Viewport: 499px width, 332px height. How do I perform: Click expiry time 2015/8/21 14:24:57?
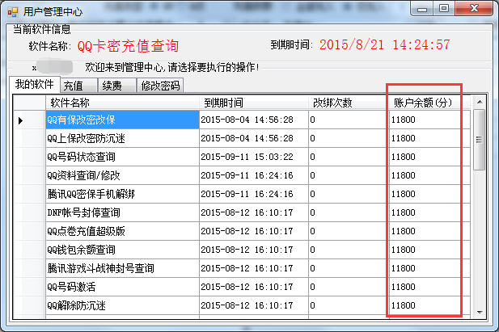coord(385,45)
